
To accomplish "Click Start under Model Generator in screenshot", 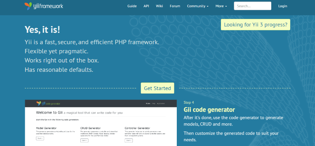I will [40, 139].
